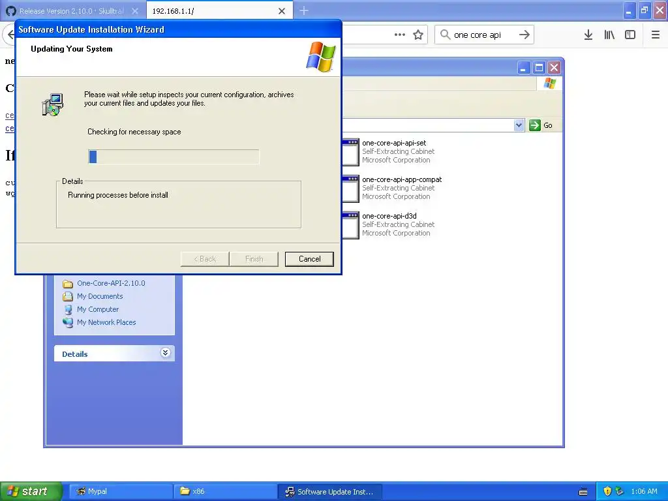Open the browser downloads icon
The width and height of the screenshot is (668, 501).
[588, 35]
